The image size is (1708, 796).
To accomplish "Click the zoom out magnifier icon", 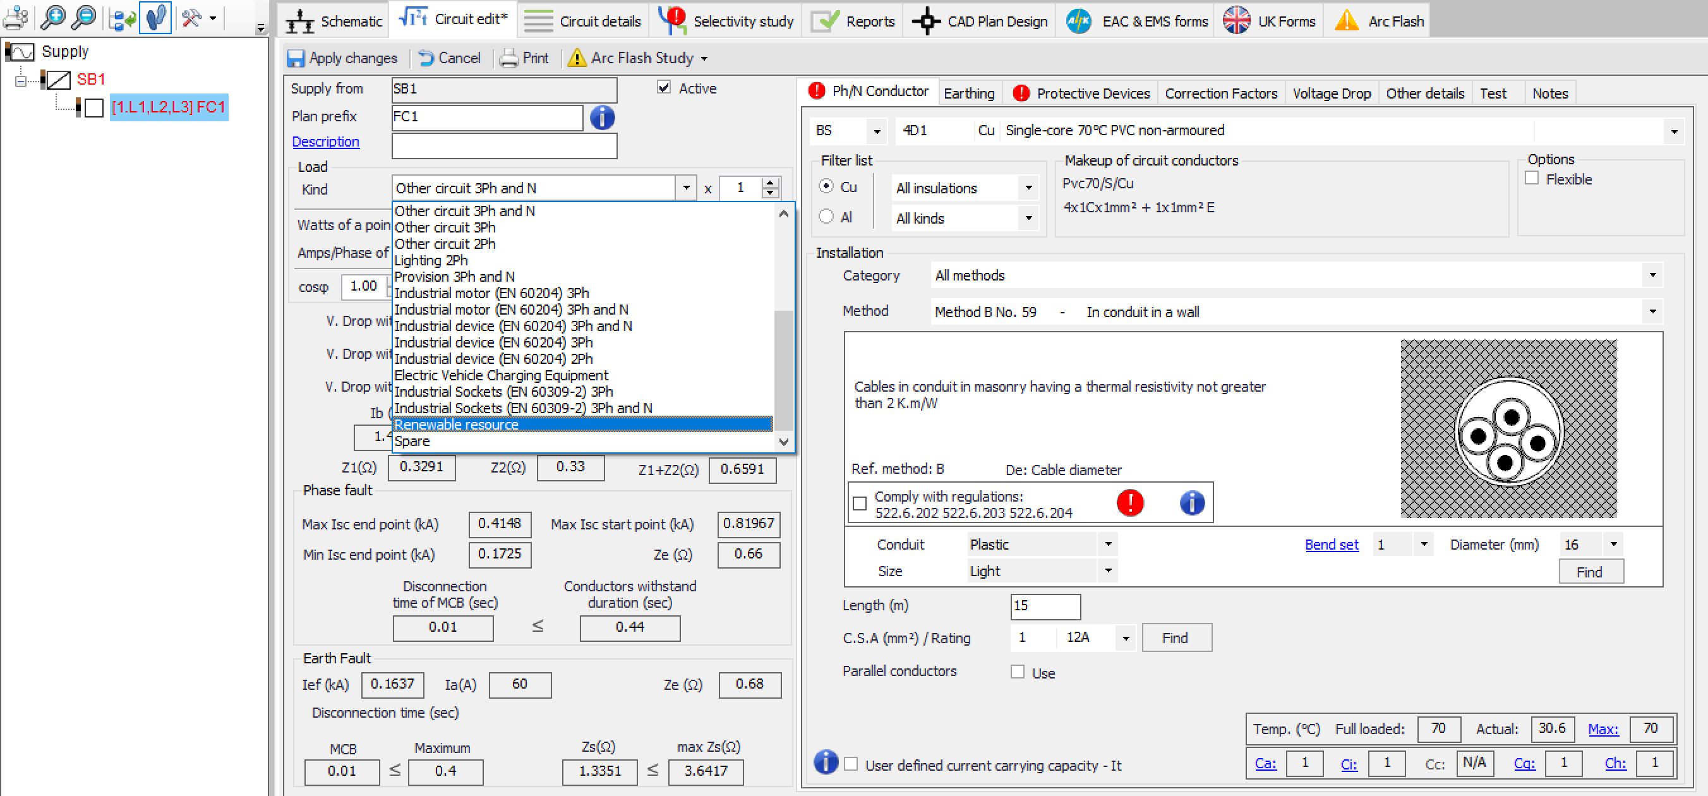I will pos(83,17).
